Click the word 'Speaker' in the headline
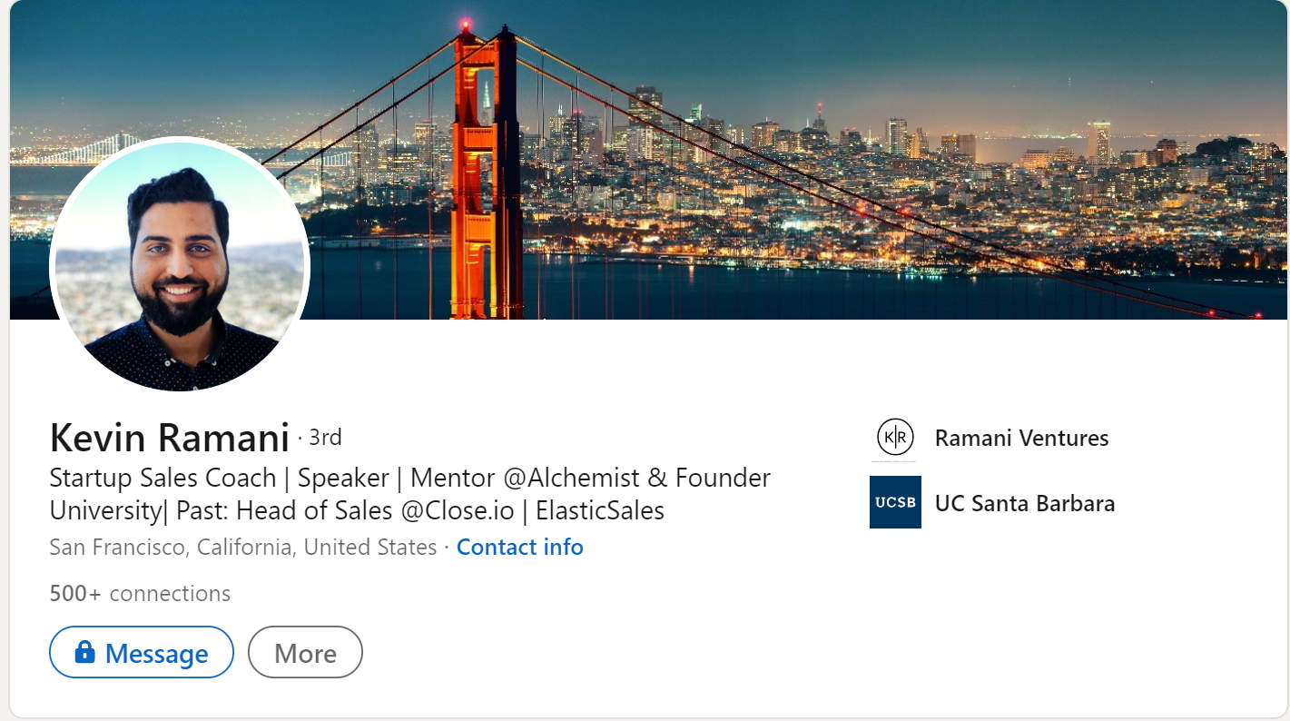Image resolution: width=1290 pixels, height=721 pixels. 343,478
